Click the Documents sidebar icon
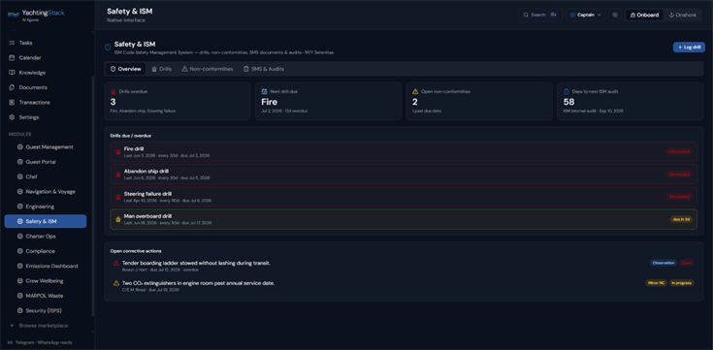The image size is (713, 350). 12,87
